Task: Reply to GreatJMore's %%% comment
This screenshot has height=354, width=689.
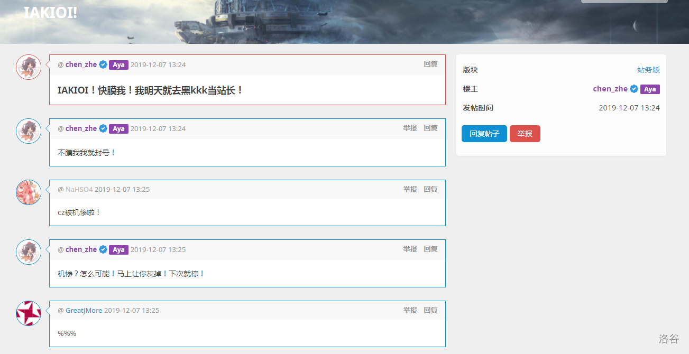Action: (430, 310)
